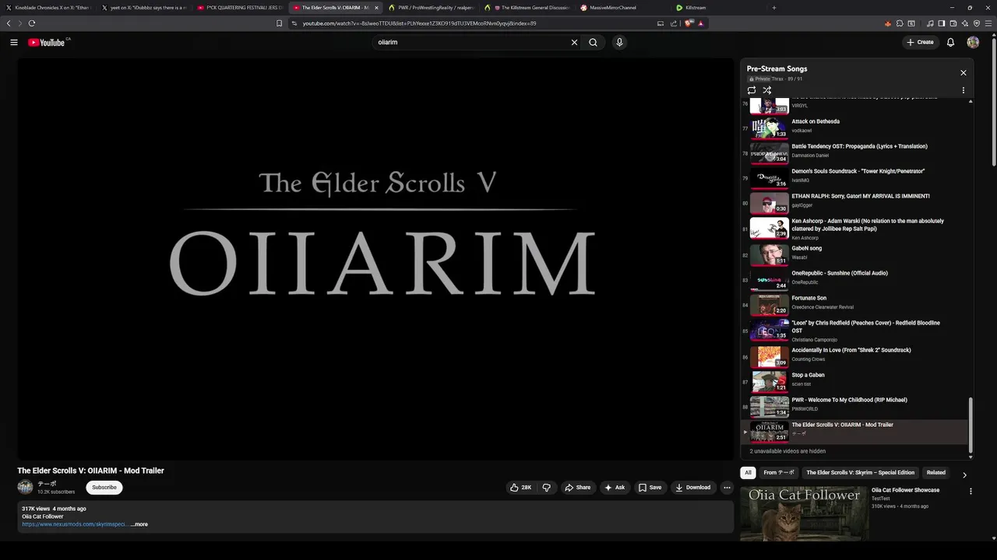Open more actions below the video

tap(727, 488)
